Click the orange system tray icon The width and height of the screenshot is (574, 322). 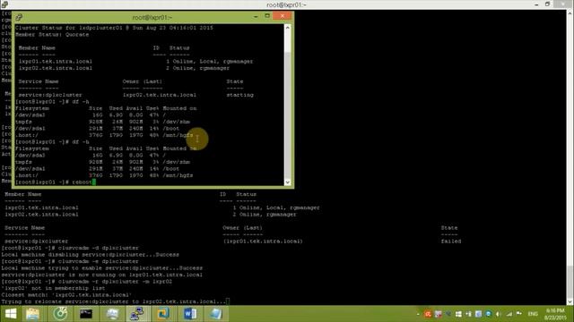428,314
